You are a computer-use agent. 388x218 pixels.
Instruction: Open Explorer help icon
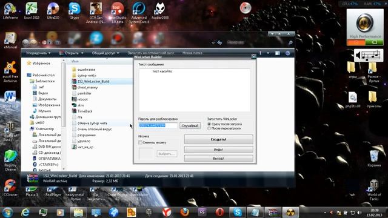pyautogui.click(x=287, y=53)
